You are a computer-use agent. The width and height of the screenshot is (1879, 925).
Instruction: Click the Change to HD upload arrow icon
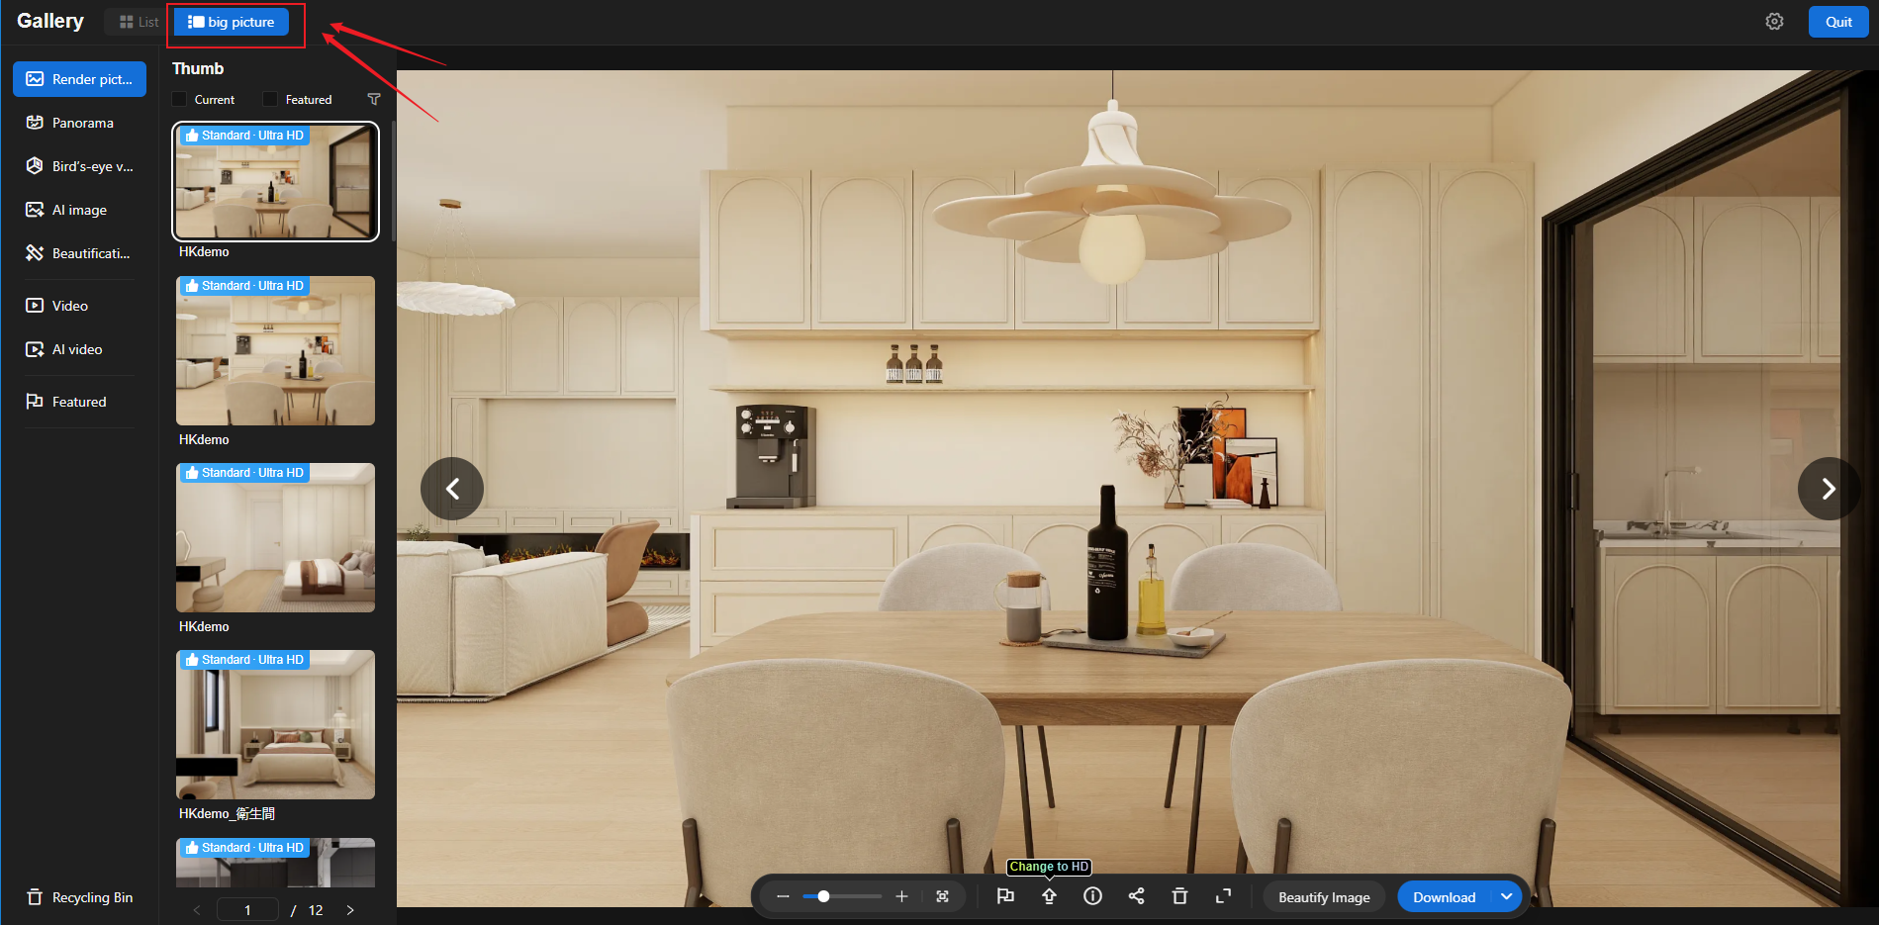(x=1049, y=896)
